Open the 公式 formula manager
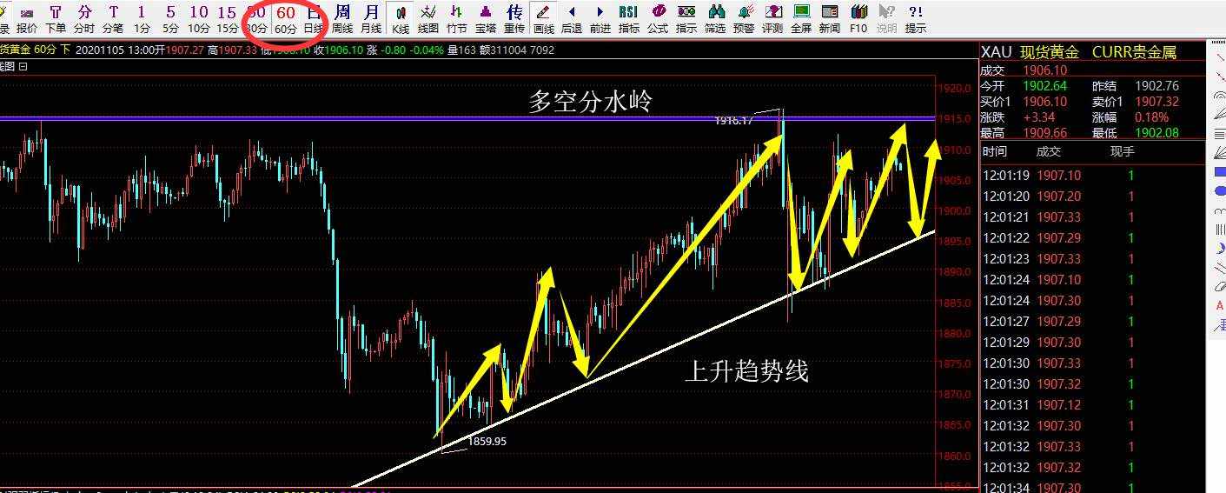Viewport: 1226px width, 493px height. (658, 19)
